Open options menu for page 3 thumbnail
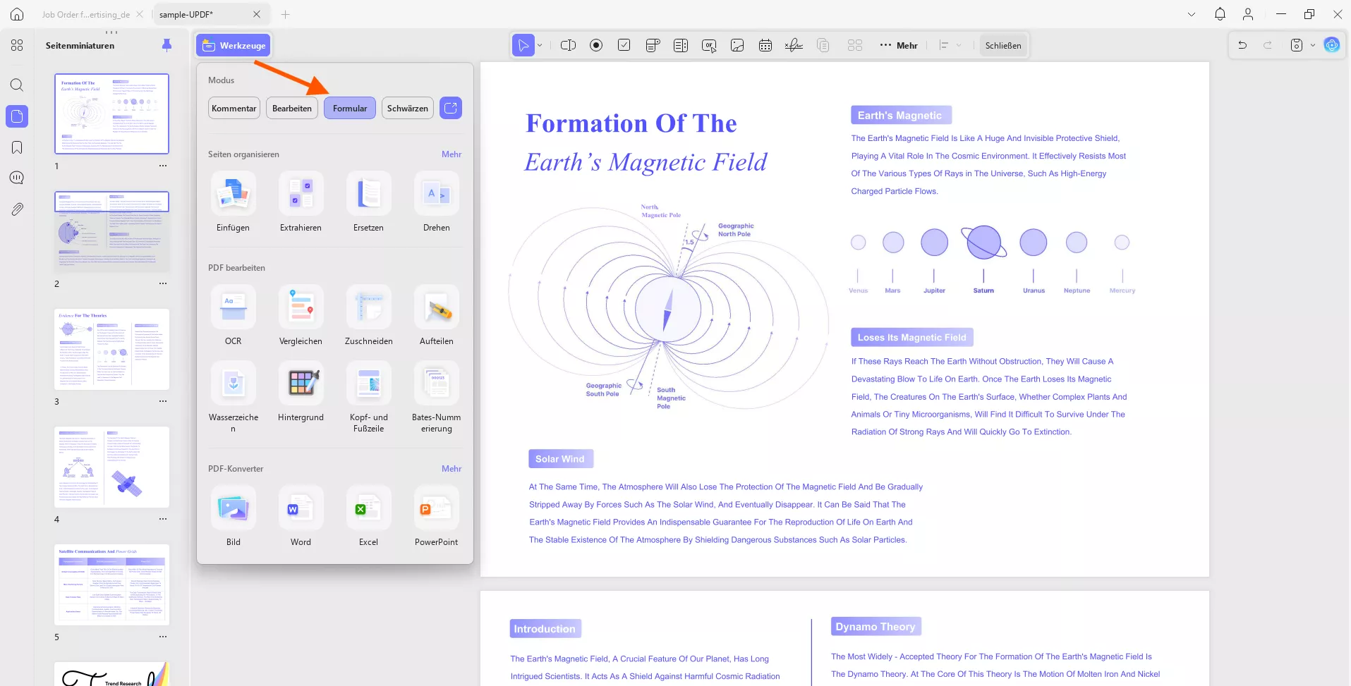The image size is (1351, 686). tap(163, 401)
